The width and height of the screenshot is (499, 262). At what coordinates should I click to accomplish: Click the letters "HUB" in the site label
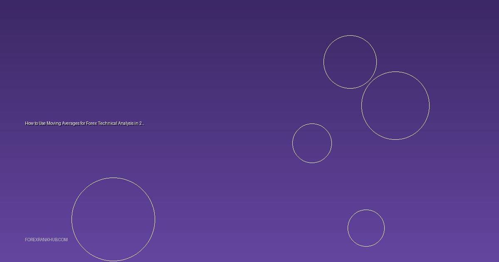pos(53,240)
